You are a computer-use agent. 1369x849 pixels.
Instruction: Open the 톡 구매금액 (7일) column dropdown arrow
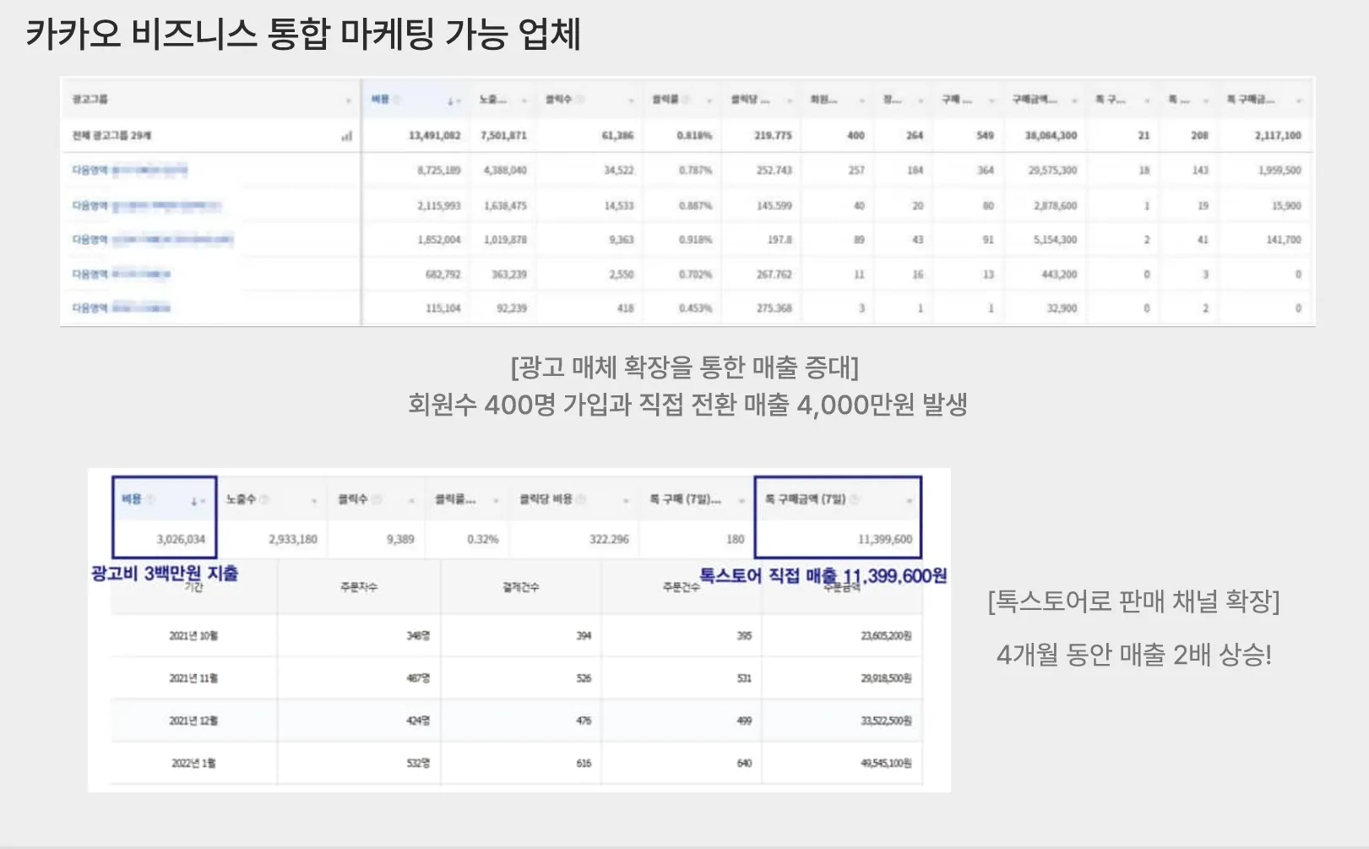coord(909,501)
